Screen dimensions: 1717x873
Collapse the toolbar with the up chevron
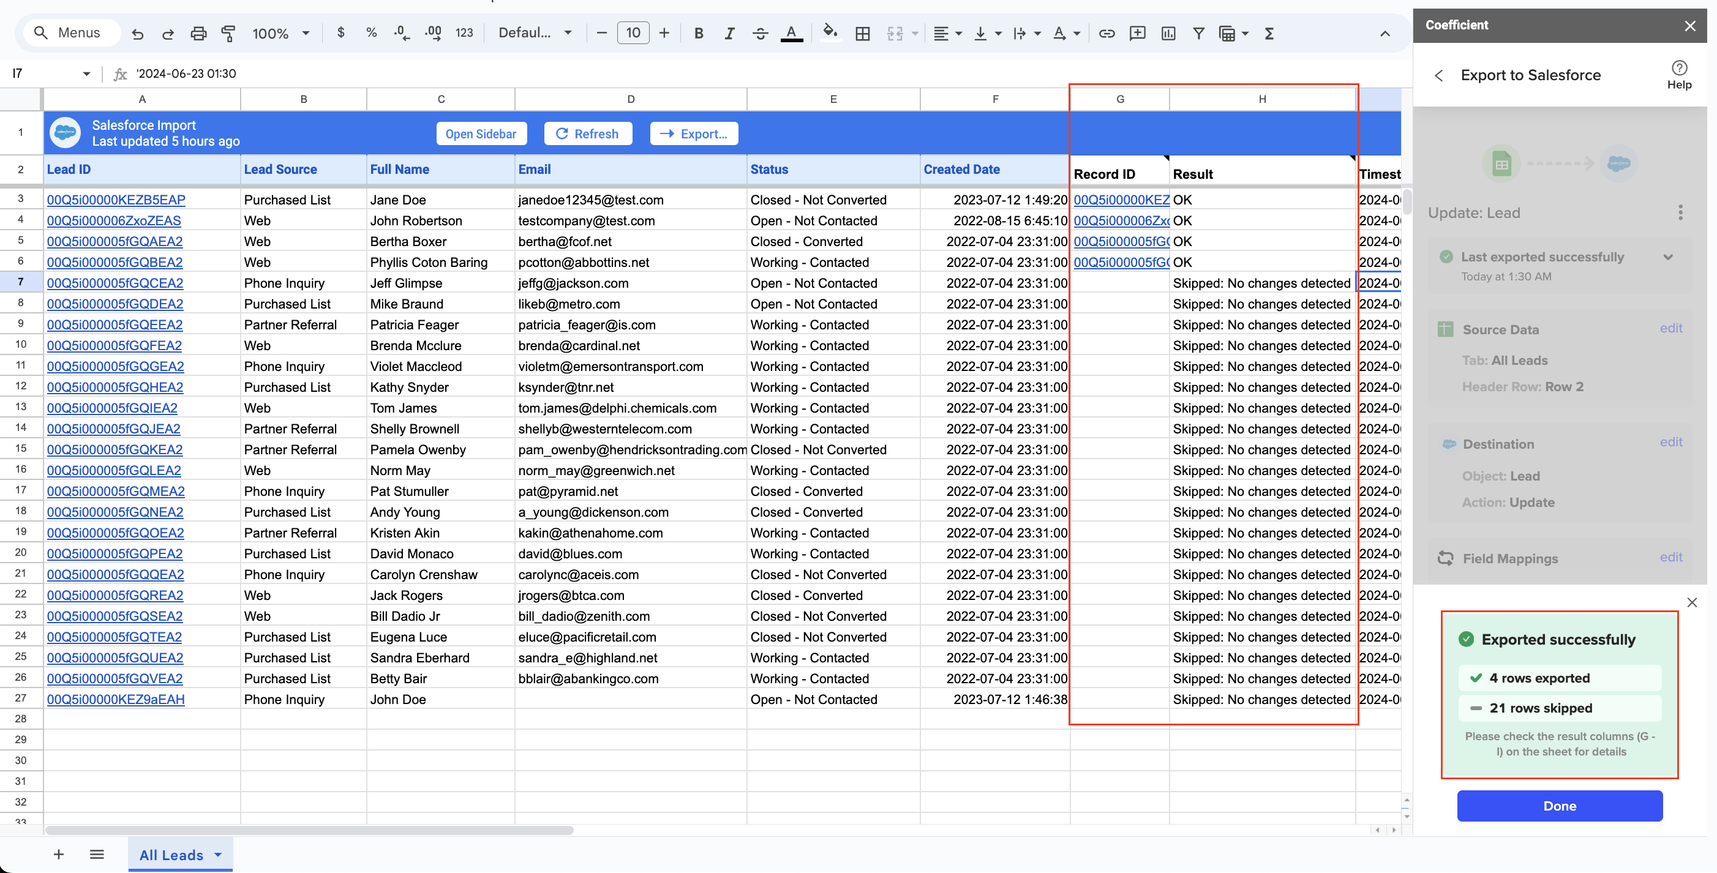[1384, 33]
